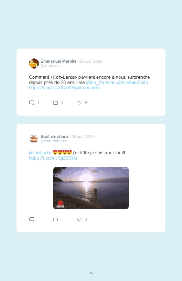Retweet the Bout de choux tweet
Viewport: 182px width, 281px height.
(x=55, y=219)
